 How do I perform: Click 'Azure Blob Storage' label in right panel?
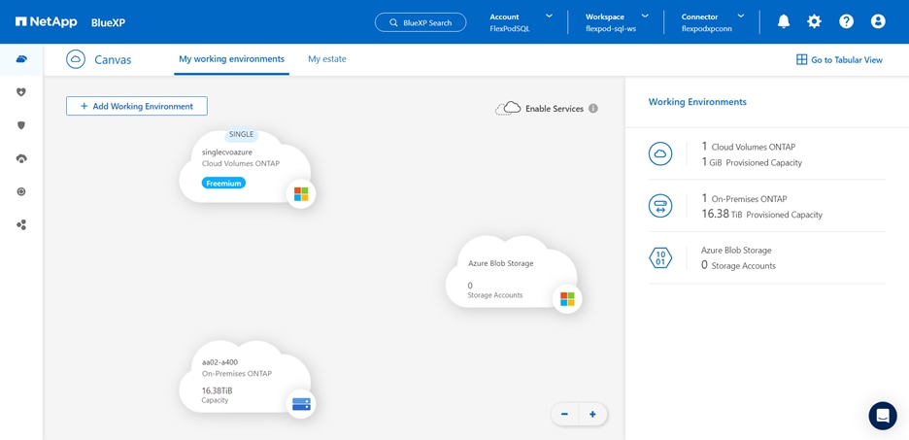tap(736, 251)
